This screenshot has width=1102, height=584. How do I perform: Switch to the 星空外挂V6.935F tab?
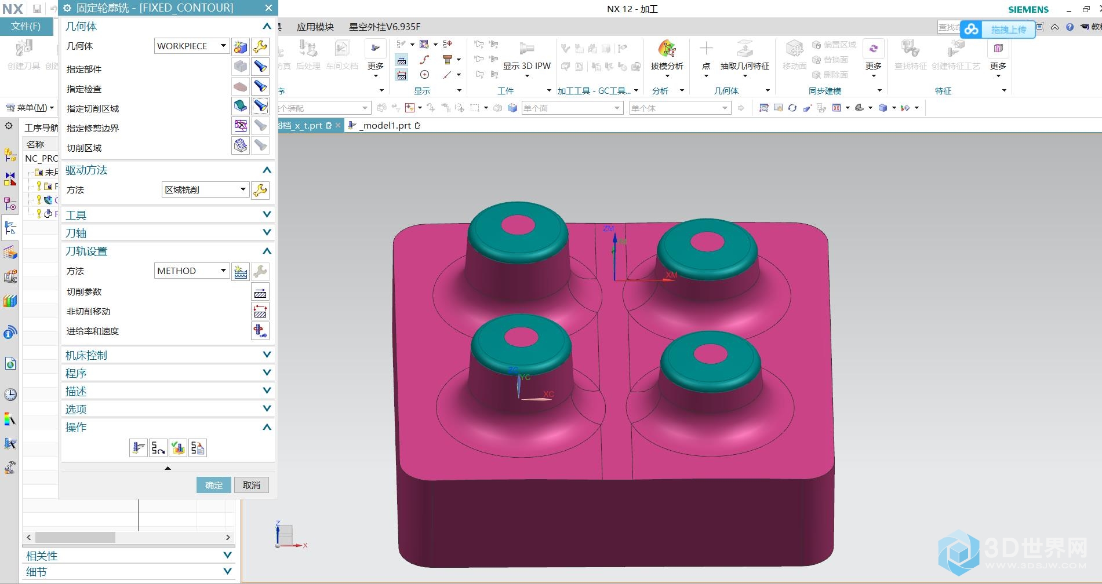coord(384,27)
